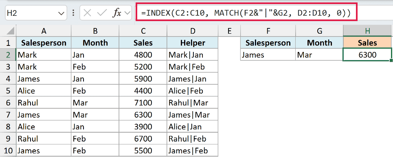Click the fill handle of cell H2
393x157 pixels.
pyautogui.click(x=391, y=60)
